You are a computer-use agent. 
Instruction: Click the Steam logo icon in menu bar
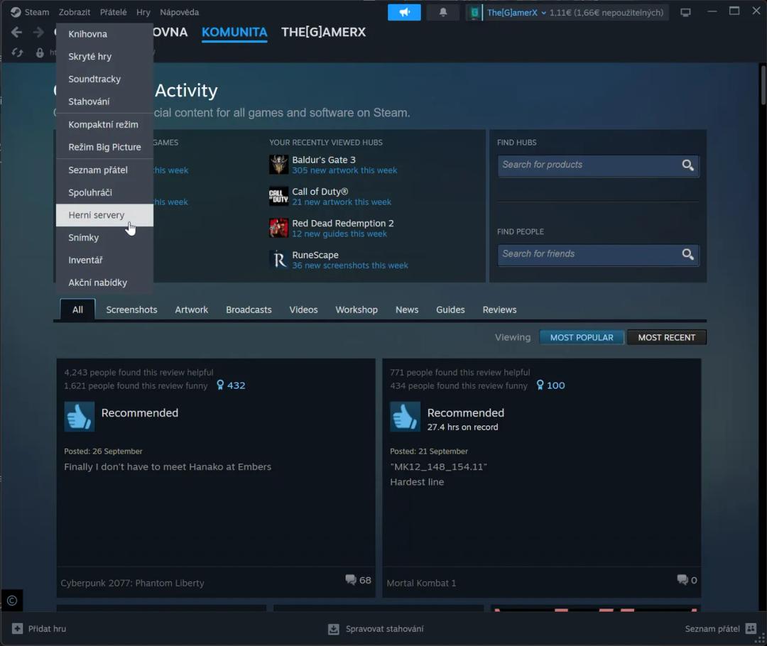[16, 12]
